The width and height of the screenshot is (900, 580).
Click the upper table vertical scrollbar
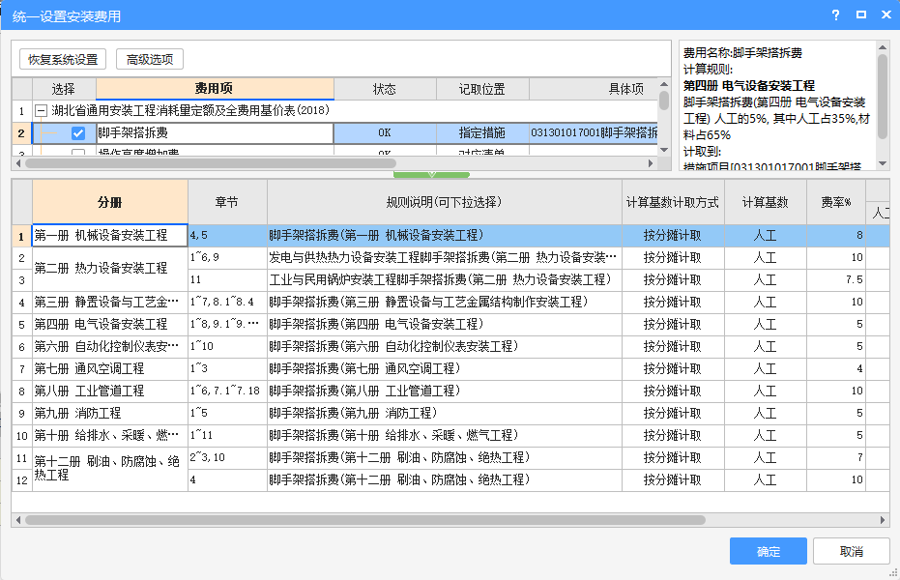pos(664,101)
